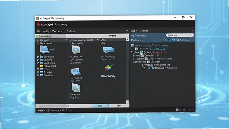Select the blue drive icon under Disk
The height and width of the screenshot is (129, 229).
pos(108,50)
